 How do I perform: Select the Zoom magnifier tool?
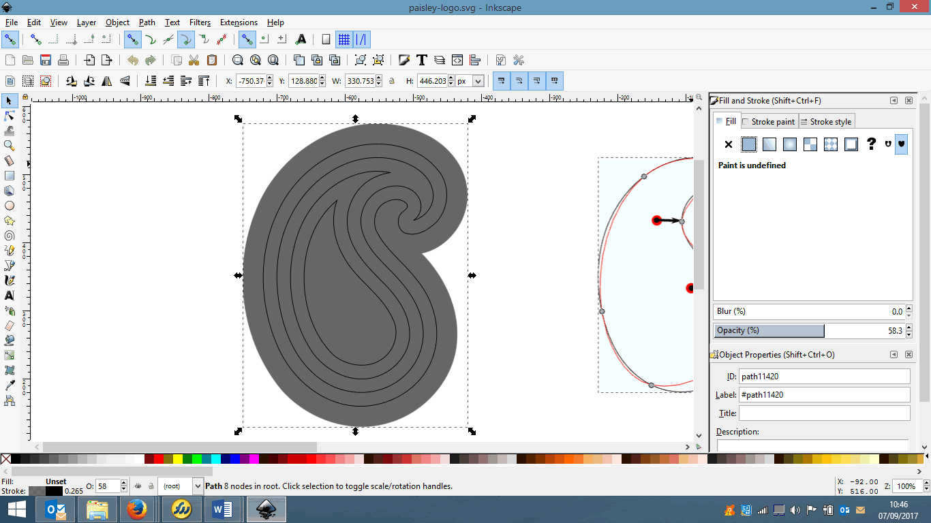tap(10, 146)
